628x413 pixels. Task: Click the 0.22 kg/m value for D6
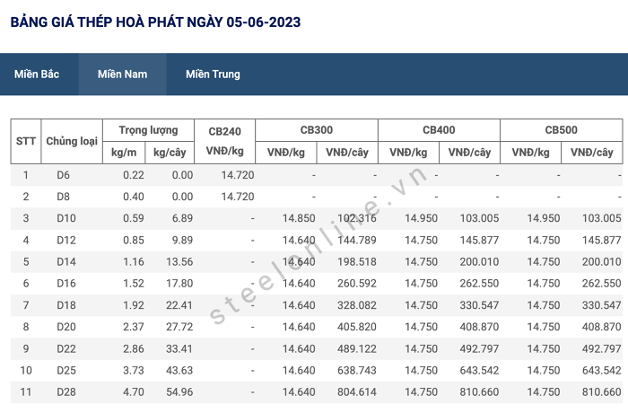pyautogui.click(x=134, y=175)
